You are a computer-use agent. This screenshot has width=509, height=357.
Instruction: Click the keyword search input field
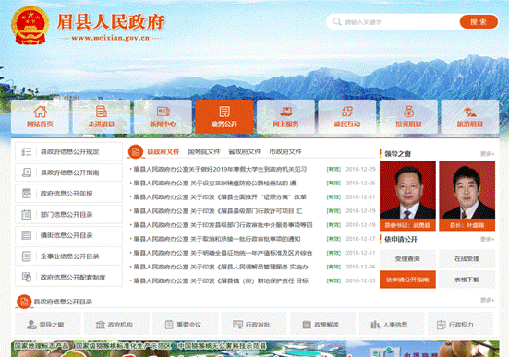[400, 22]
